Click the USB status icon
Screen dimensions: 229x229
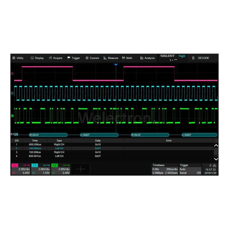[210, 165]
